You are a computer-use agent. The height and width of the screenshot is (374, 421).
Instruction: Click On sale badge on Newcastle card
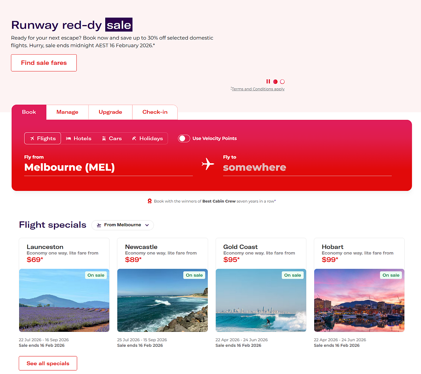pos(194,275)
